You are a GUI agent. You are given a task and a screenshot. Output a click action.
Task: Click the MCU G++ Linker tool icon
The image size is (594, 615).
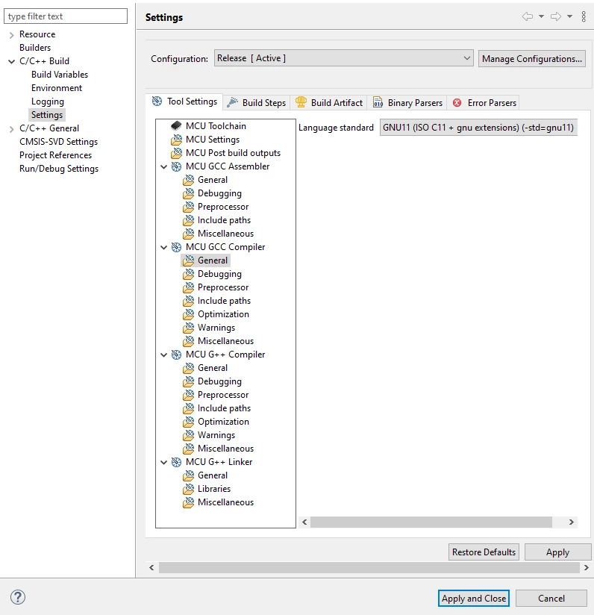coord(176,462)
